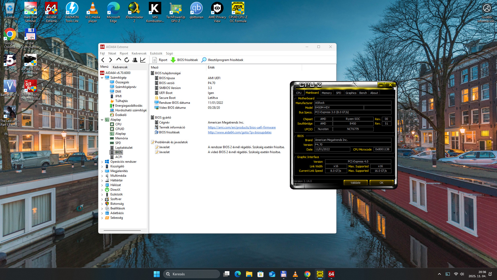
Task: Collapse the Számítógép tree node
Action: (102, 78)
